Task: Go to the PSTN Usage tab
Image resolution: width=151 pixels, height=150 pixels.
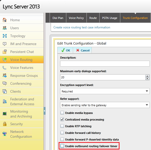Action: pyautogui.click(x=110, y=18)
